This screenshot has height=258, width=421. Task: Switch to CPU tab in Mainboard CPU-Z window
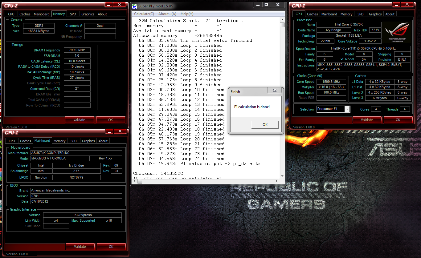point(12,141)
